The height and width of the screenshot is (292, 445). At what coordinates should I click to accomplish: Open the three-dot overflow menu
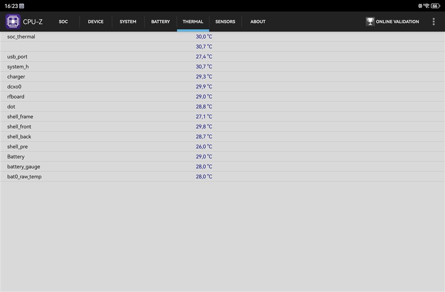(x=433, y=22)
